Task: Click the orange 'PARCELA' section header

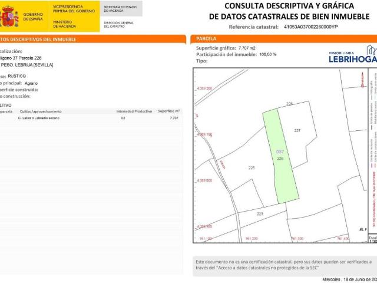Action: pyautogui.click(x=284, y=39)
